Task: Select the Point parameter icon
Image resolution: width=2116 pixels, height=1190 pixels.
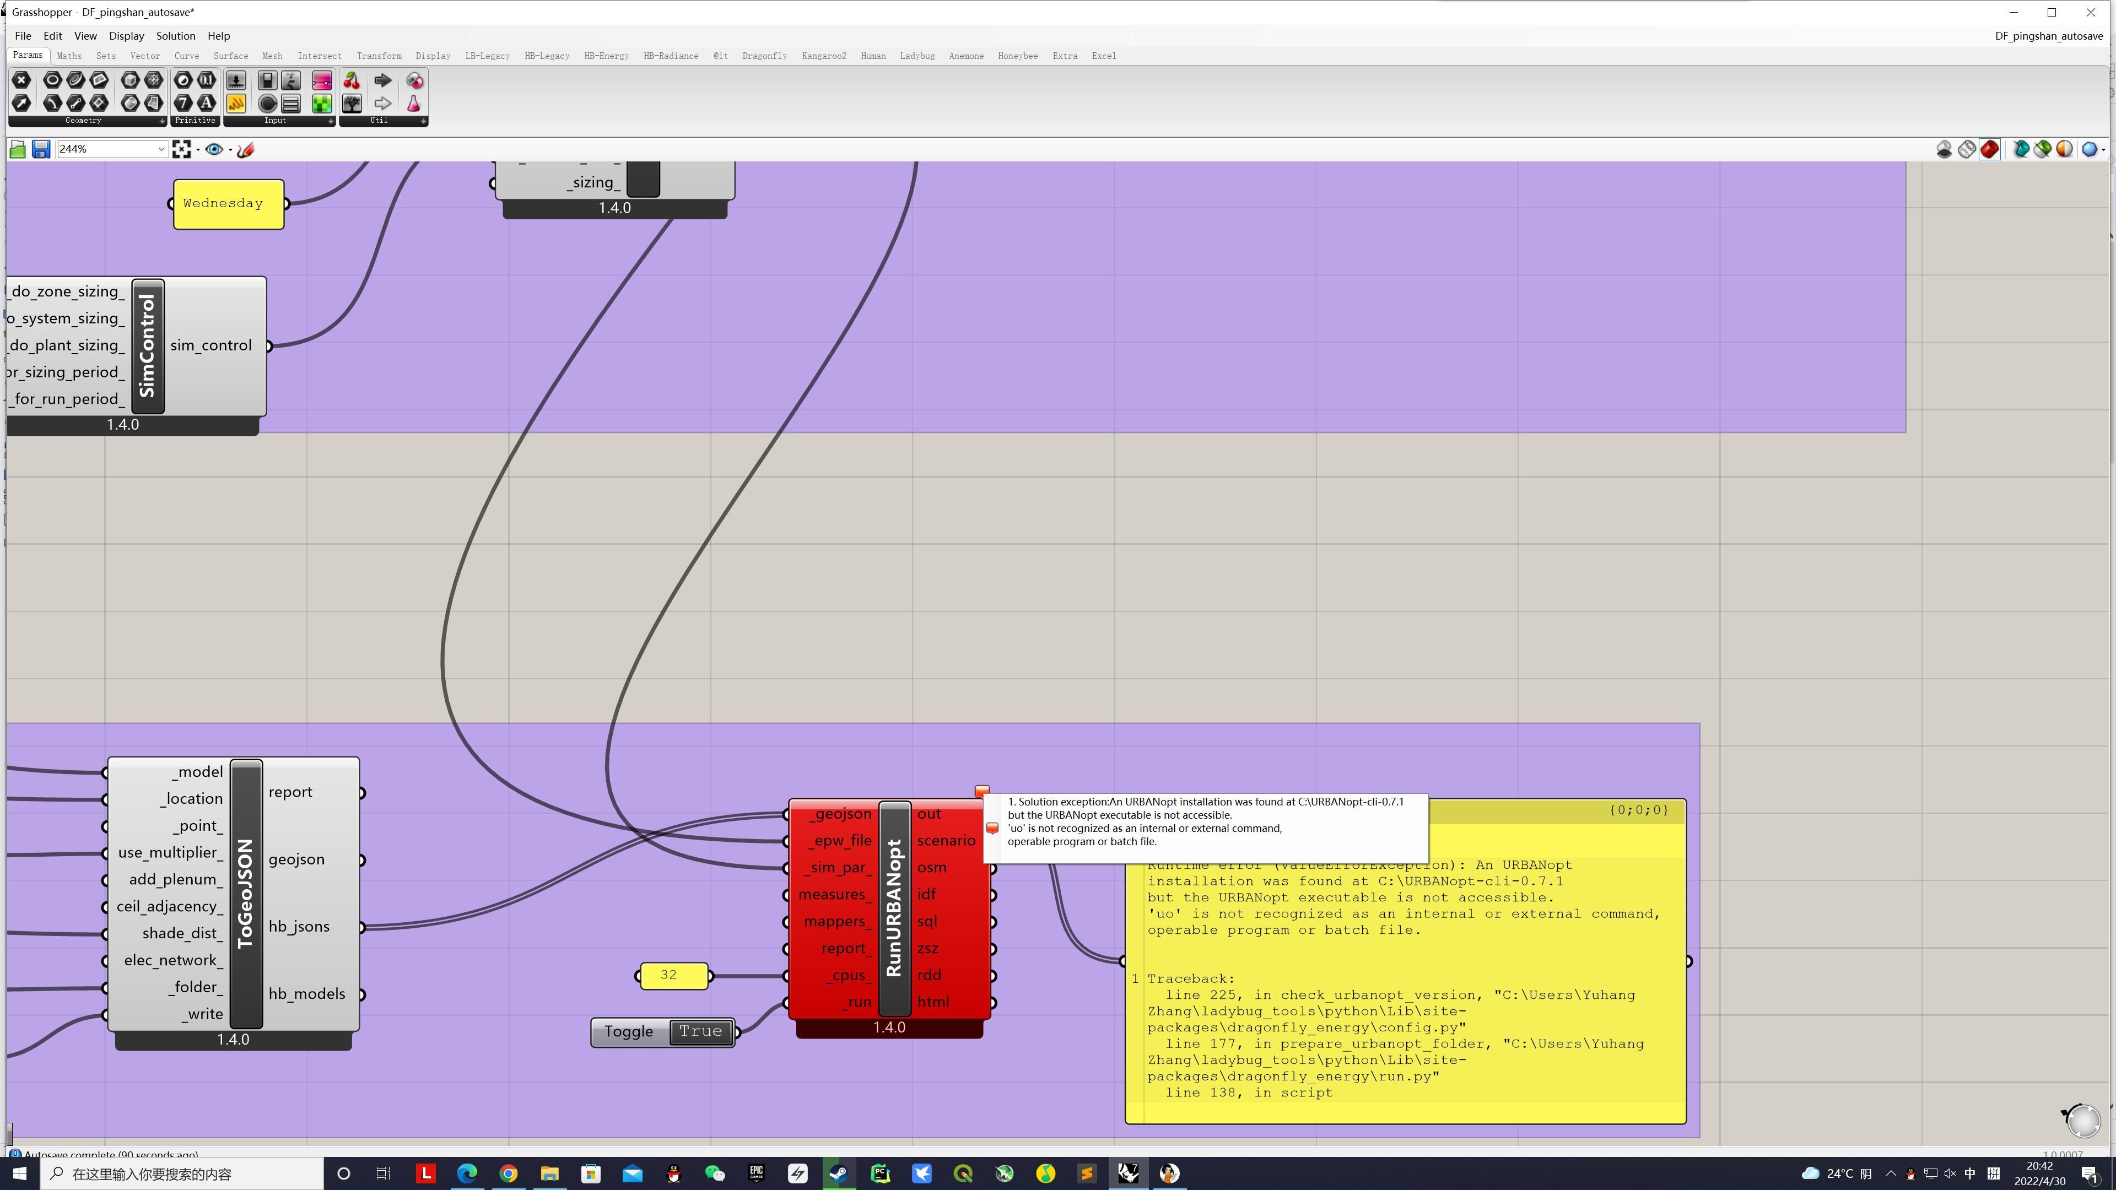Action: tap(21, 80)
